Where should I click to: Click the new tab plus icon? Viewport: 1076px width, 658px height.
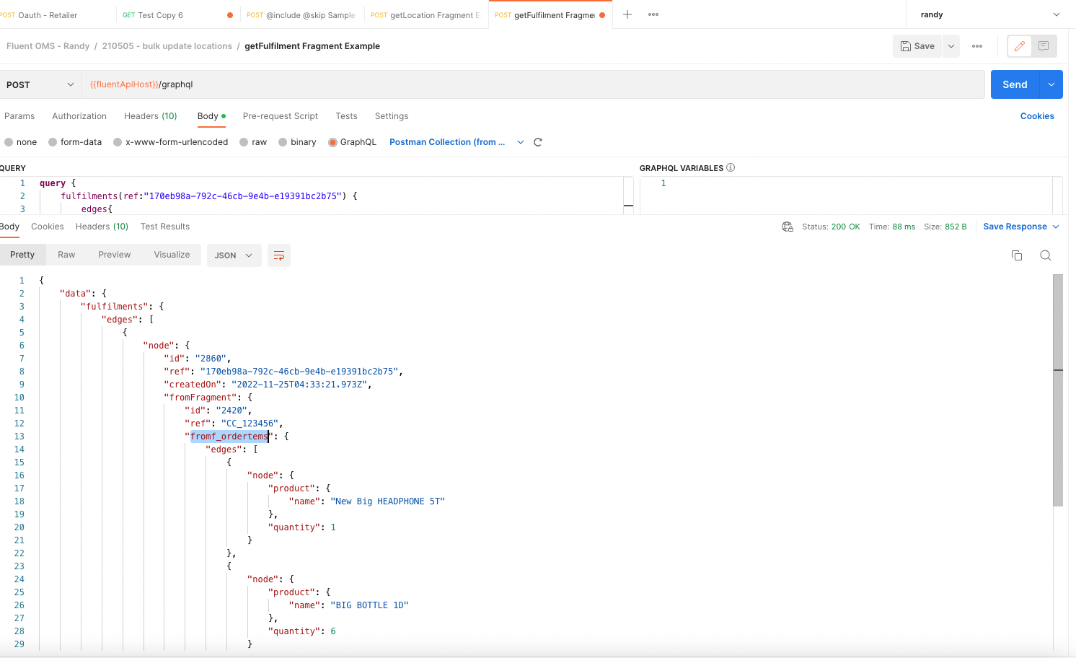(x=627, y=14)
